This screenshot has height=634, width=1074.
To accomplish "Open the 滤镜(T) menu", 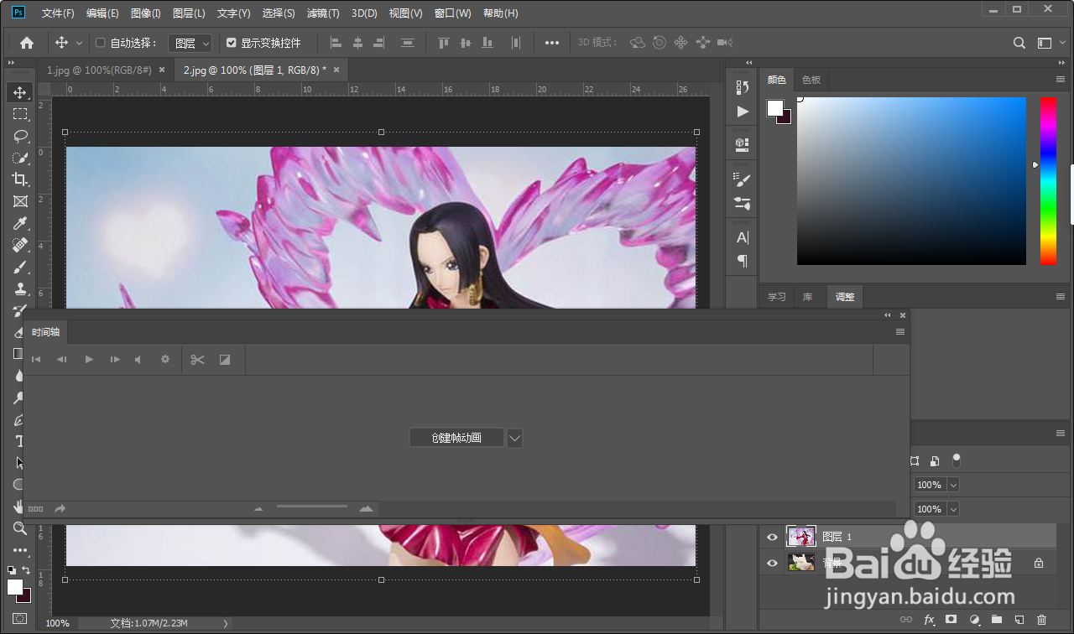I will (x=323, y=13).
